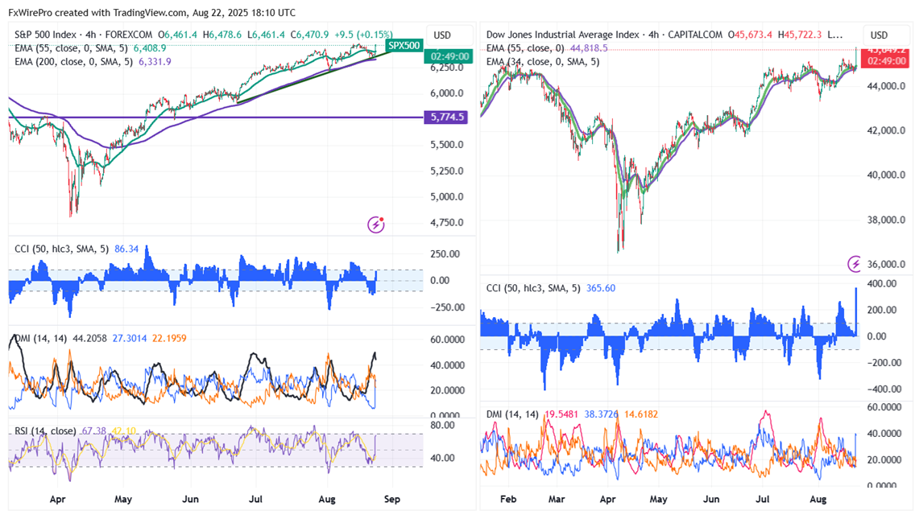915x515 pixels.
Task: Click the S&P 500 close value C6,470.9
Action: pos(309,35)
